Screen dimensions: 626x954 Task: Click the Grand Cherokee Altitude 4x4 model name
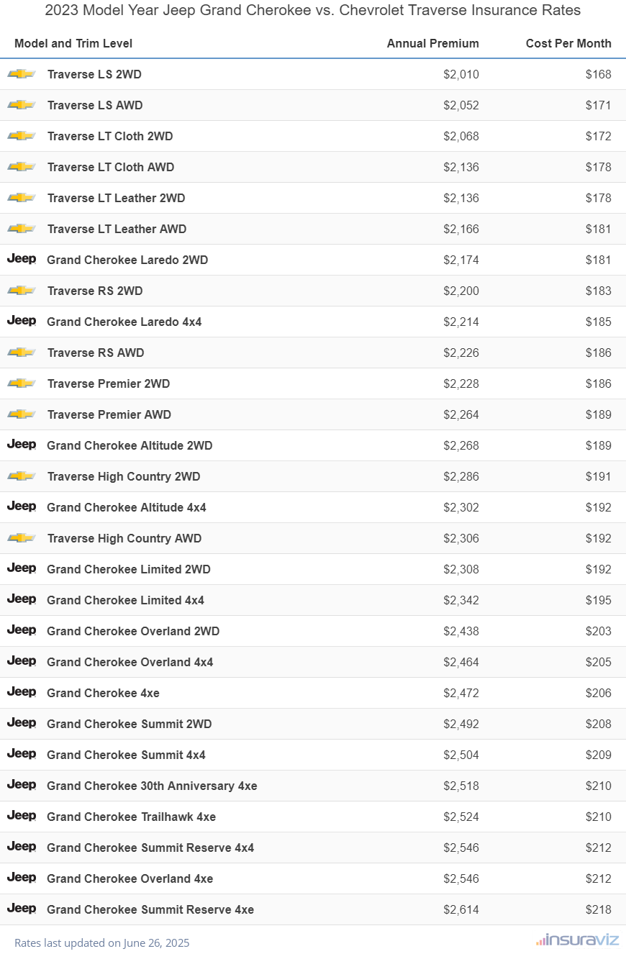point(127,507)
